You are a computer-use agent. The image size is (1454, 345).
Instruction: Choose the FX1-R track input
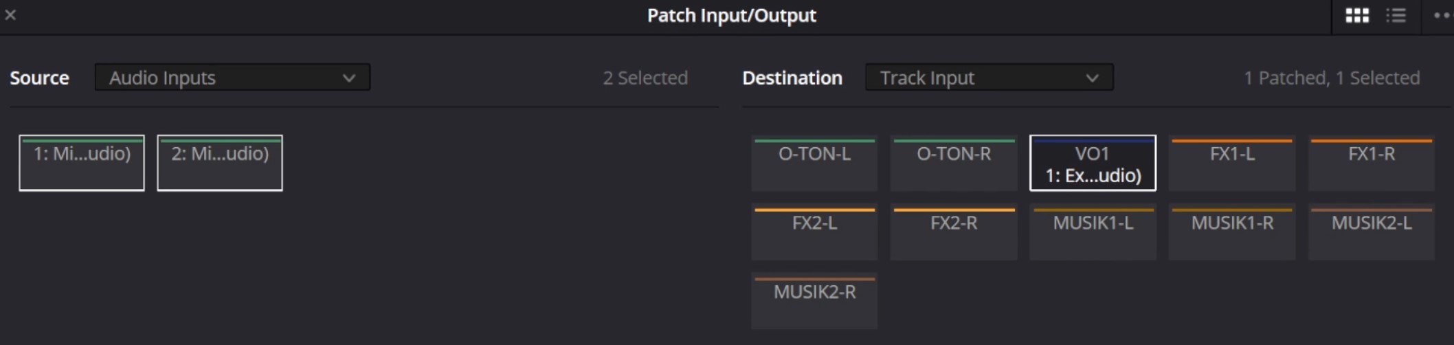(1372, 163)
